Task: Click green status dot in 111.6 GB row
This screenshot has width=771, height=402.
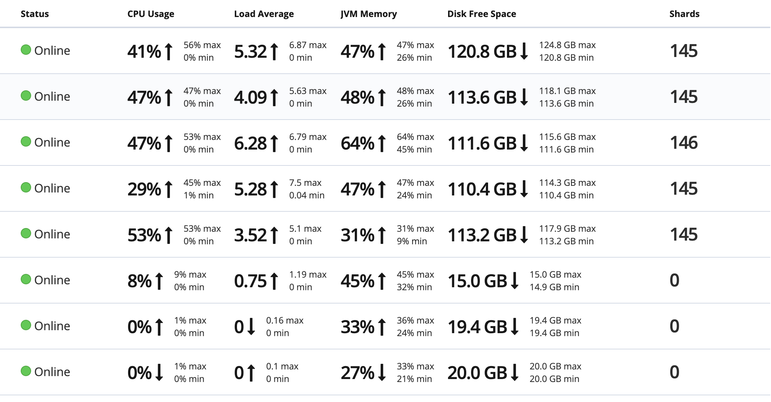Action: tap(26, 141)
